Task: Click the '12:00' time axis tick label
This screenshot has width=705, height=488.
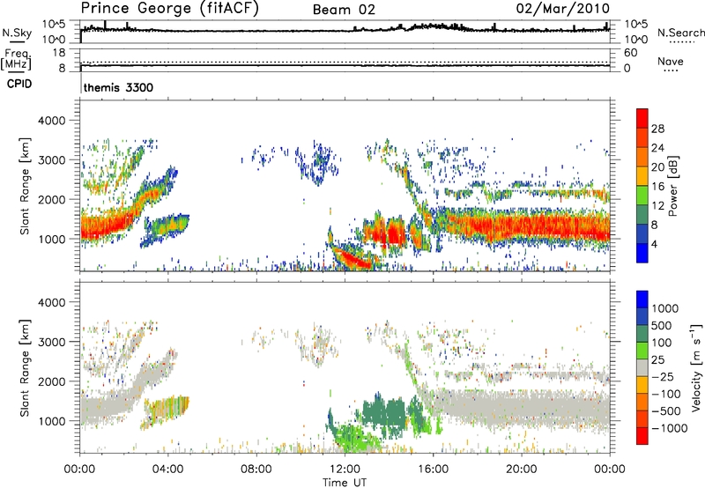Action: 345,470
